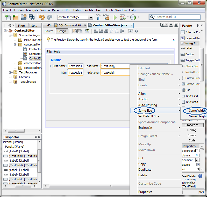The width and height of the screenshot is (207, 197).
Task: Click the New File toolbar icon
Action: pyautogui.click(x=8, y=17)
